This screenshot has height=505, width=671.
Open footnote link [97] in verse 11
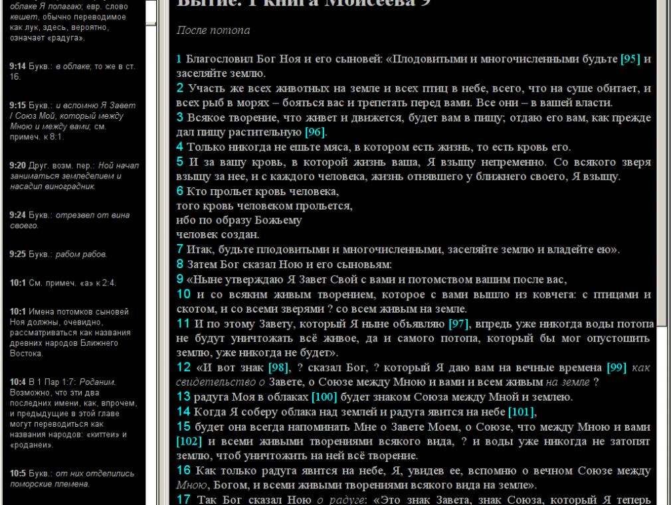(458, 324)
